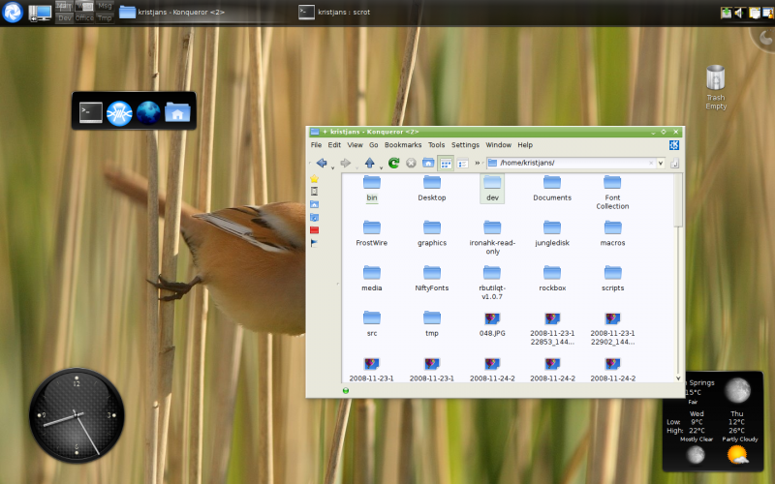Click the vertical scrollbar of the file view
Viewport: 775px width, 484px height.
click(x=678, y=277)
